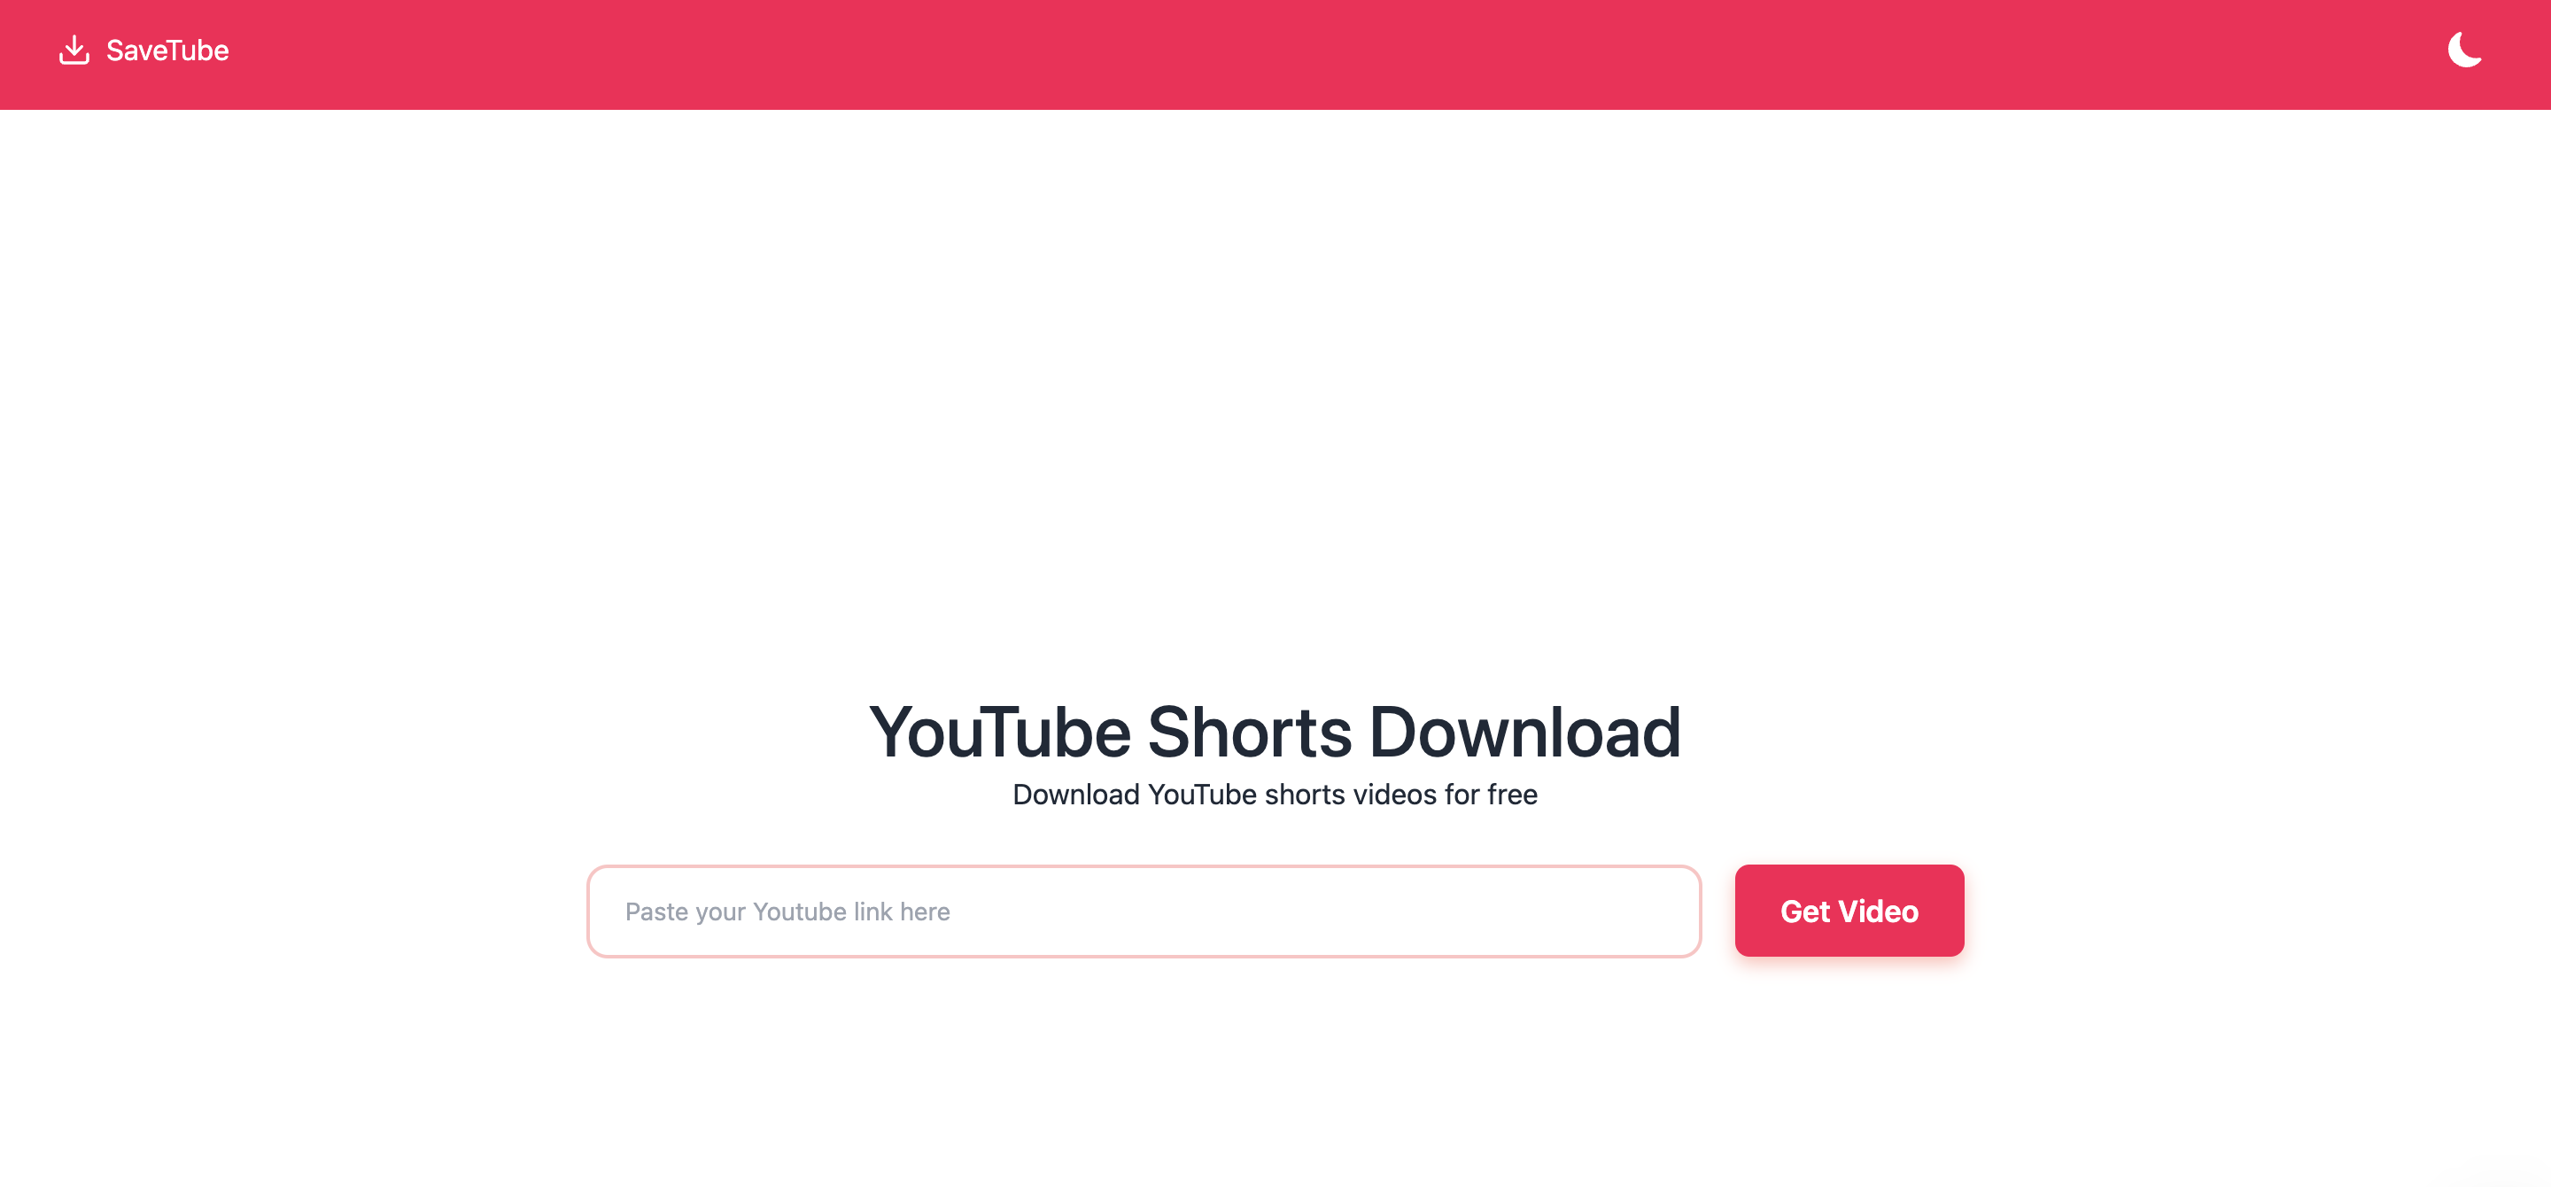Click the white moon in red navbar

coord(2465,50)
